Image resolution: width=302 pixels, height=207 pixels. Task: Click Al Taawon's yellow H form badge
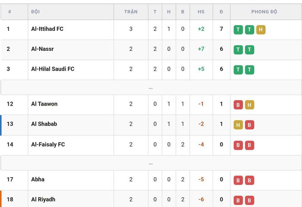pos(249,105)
